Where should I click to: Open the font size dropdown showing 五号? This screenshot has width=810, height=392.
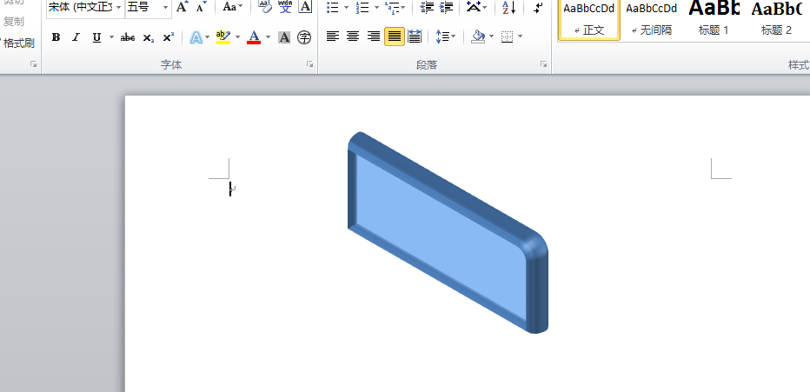point(165,7)
